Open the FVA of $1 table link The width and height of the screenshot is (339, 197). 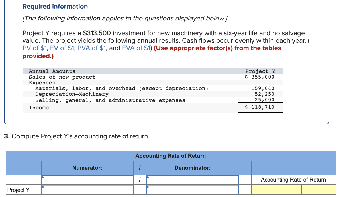click(x=136, y=48)
